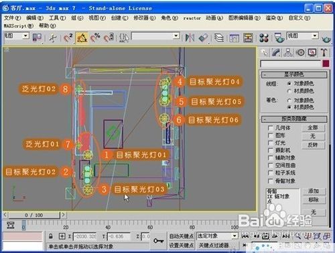Open the 修改器 menu

click(144, 18)
